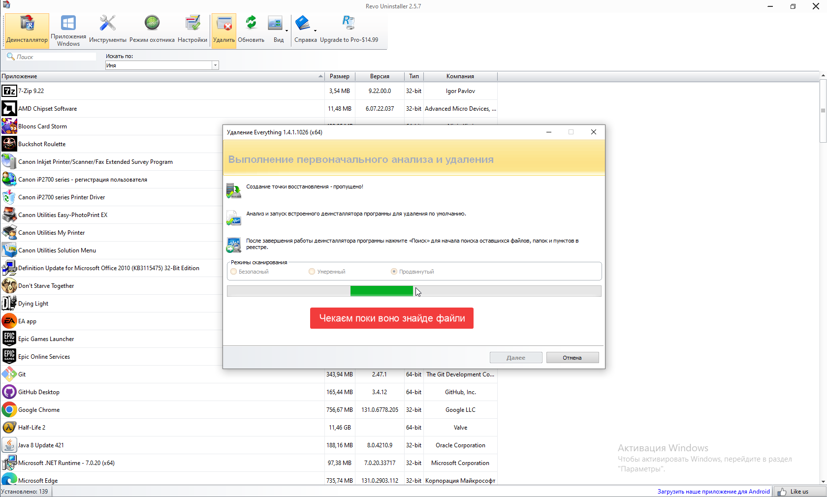Click the Далее button
827x497 pixels.
point(516,358)
